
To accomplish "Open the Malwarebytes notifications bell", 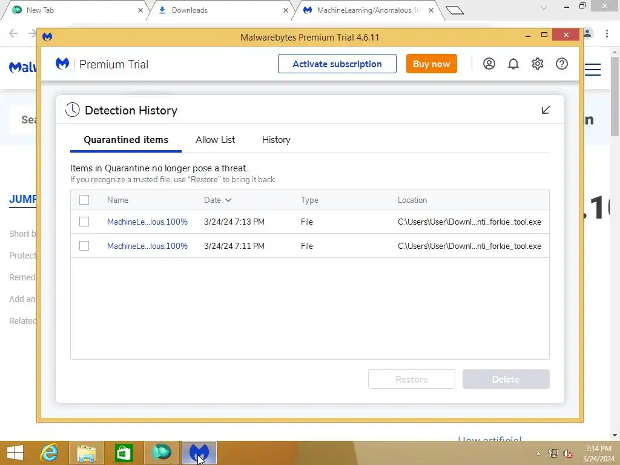I will tap(513, 64).
